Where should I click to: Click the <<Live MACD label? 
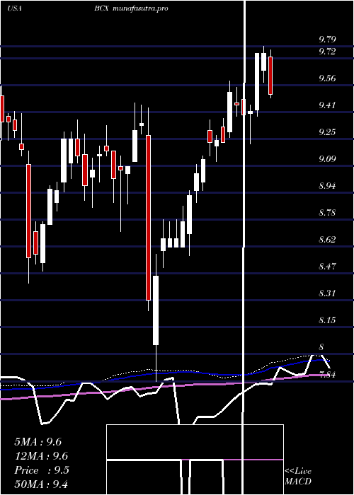pos(298,476)
